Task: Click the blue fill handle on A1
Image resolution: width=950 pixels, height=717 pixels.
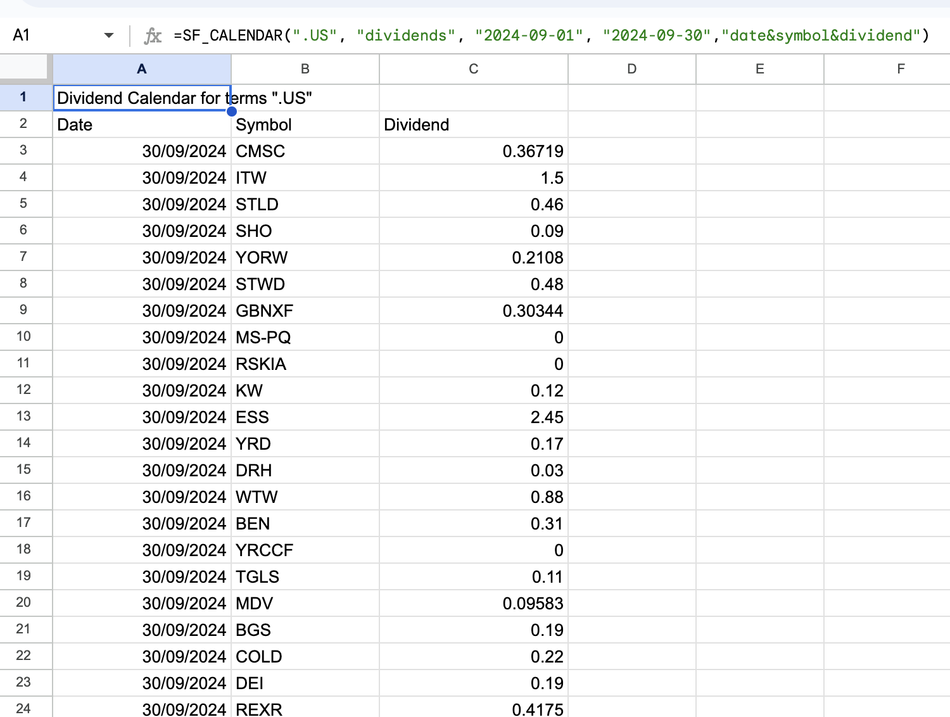Action: point(231,111)
